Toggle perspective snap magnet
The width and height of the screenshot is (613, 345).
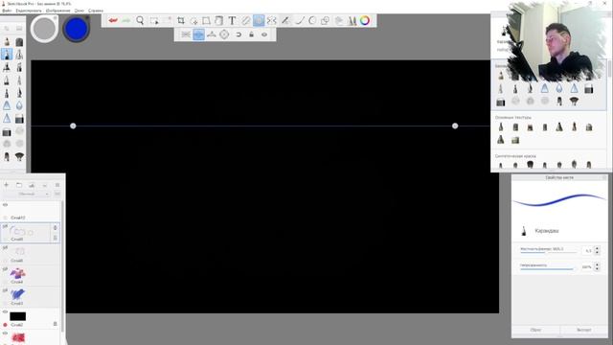coord(238,34)
